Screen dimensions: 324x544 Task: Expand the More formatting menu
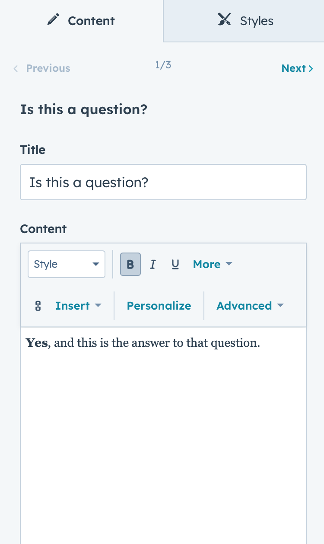coord(213,264)
